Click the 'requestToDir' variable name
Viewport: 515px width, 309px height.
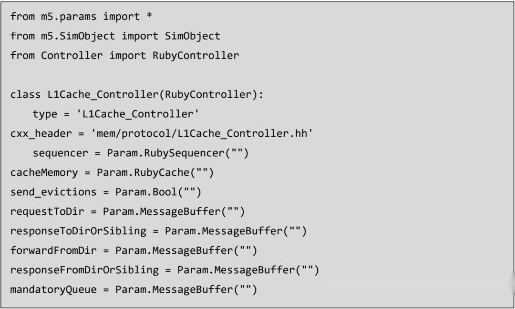pyautogui.click(x=47, y=211)
